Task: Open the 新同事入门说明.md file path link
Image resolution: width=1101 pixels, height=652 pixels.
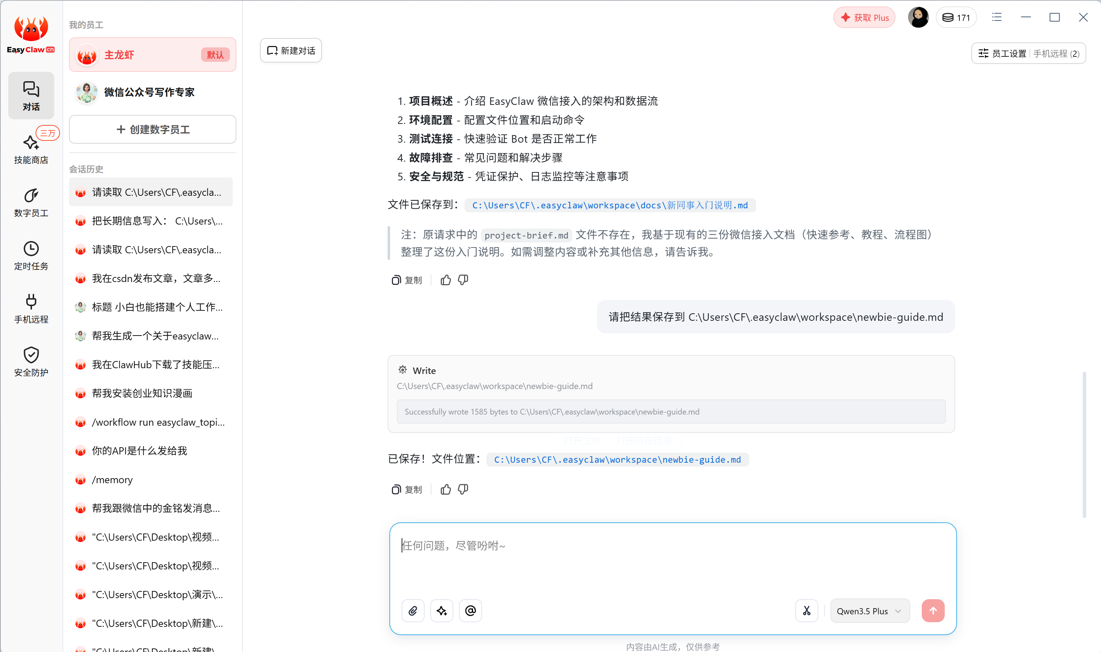Action: coord(610,205)
